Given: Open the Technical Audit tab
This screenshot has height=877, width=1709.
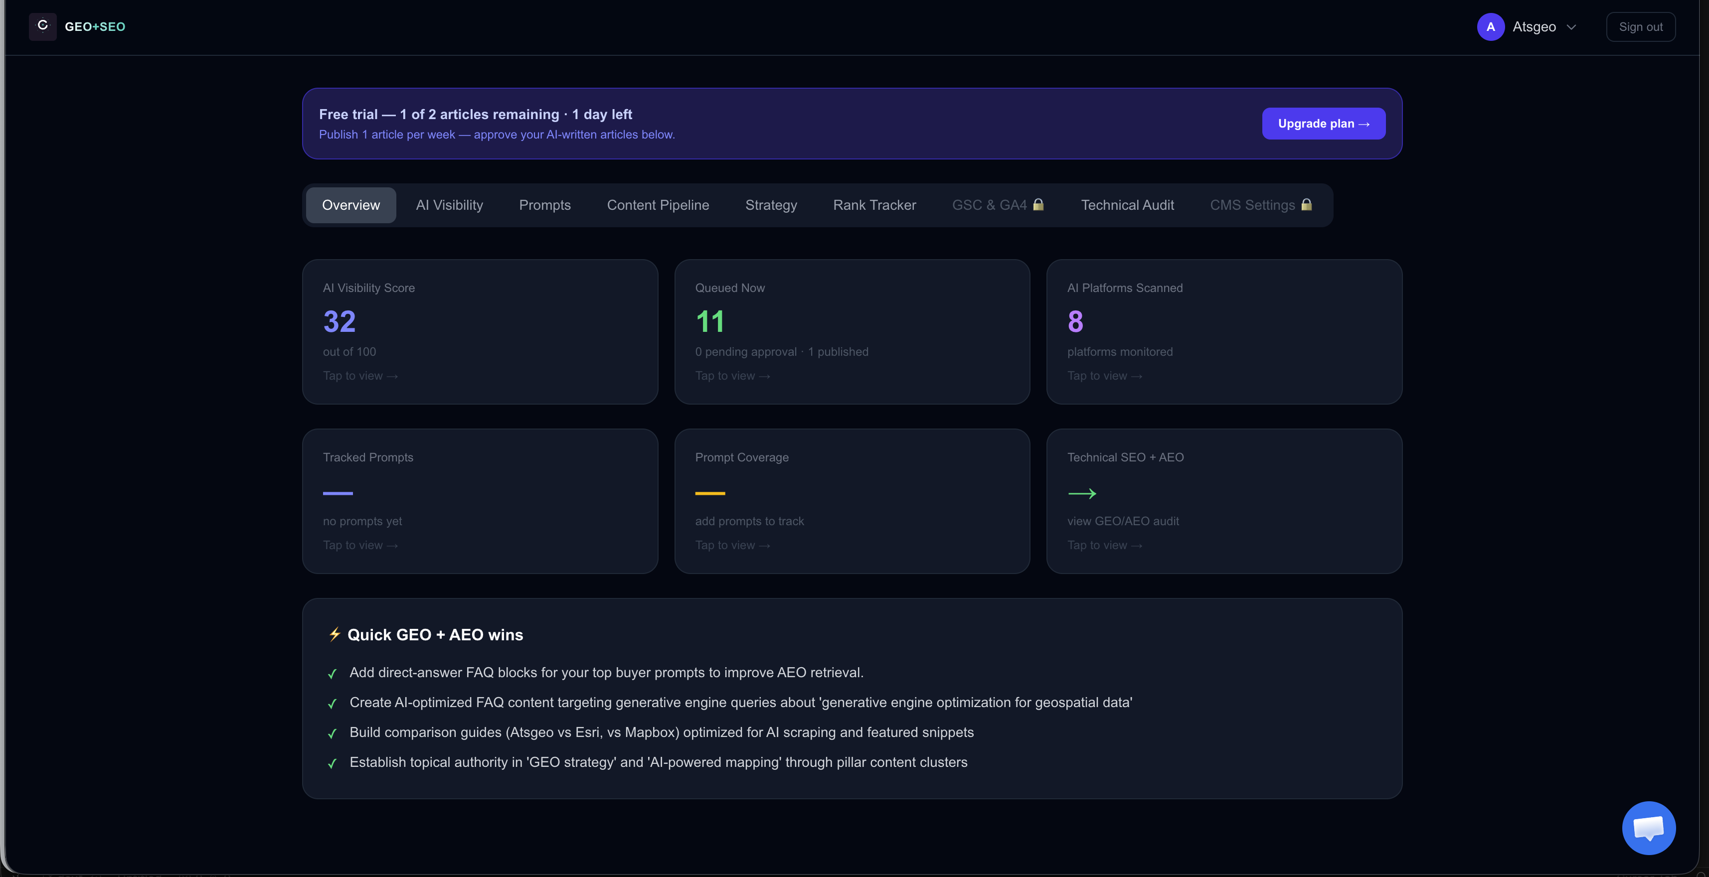Looking at the screenshot, I should [x=1127, y=205].
